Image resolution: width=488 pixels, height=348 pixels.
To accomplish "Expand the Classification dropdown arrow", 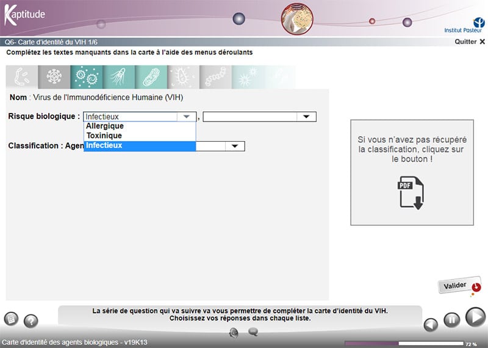I will click(234, 147).
